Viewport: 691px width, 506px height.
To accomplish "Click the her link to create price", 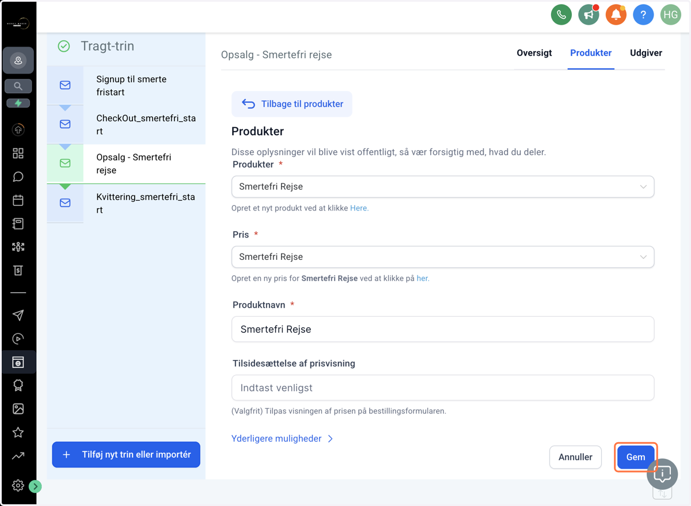I will pyautogui.click(x=423, y=278).
